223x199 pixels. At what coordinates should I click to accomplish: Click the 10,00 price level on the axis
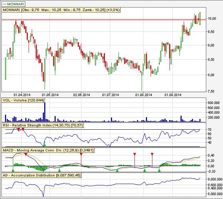click(x=212, y=18)
